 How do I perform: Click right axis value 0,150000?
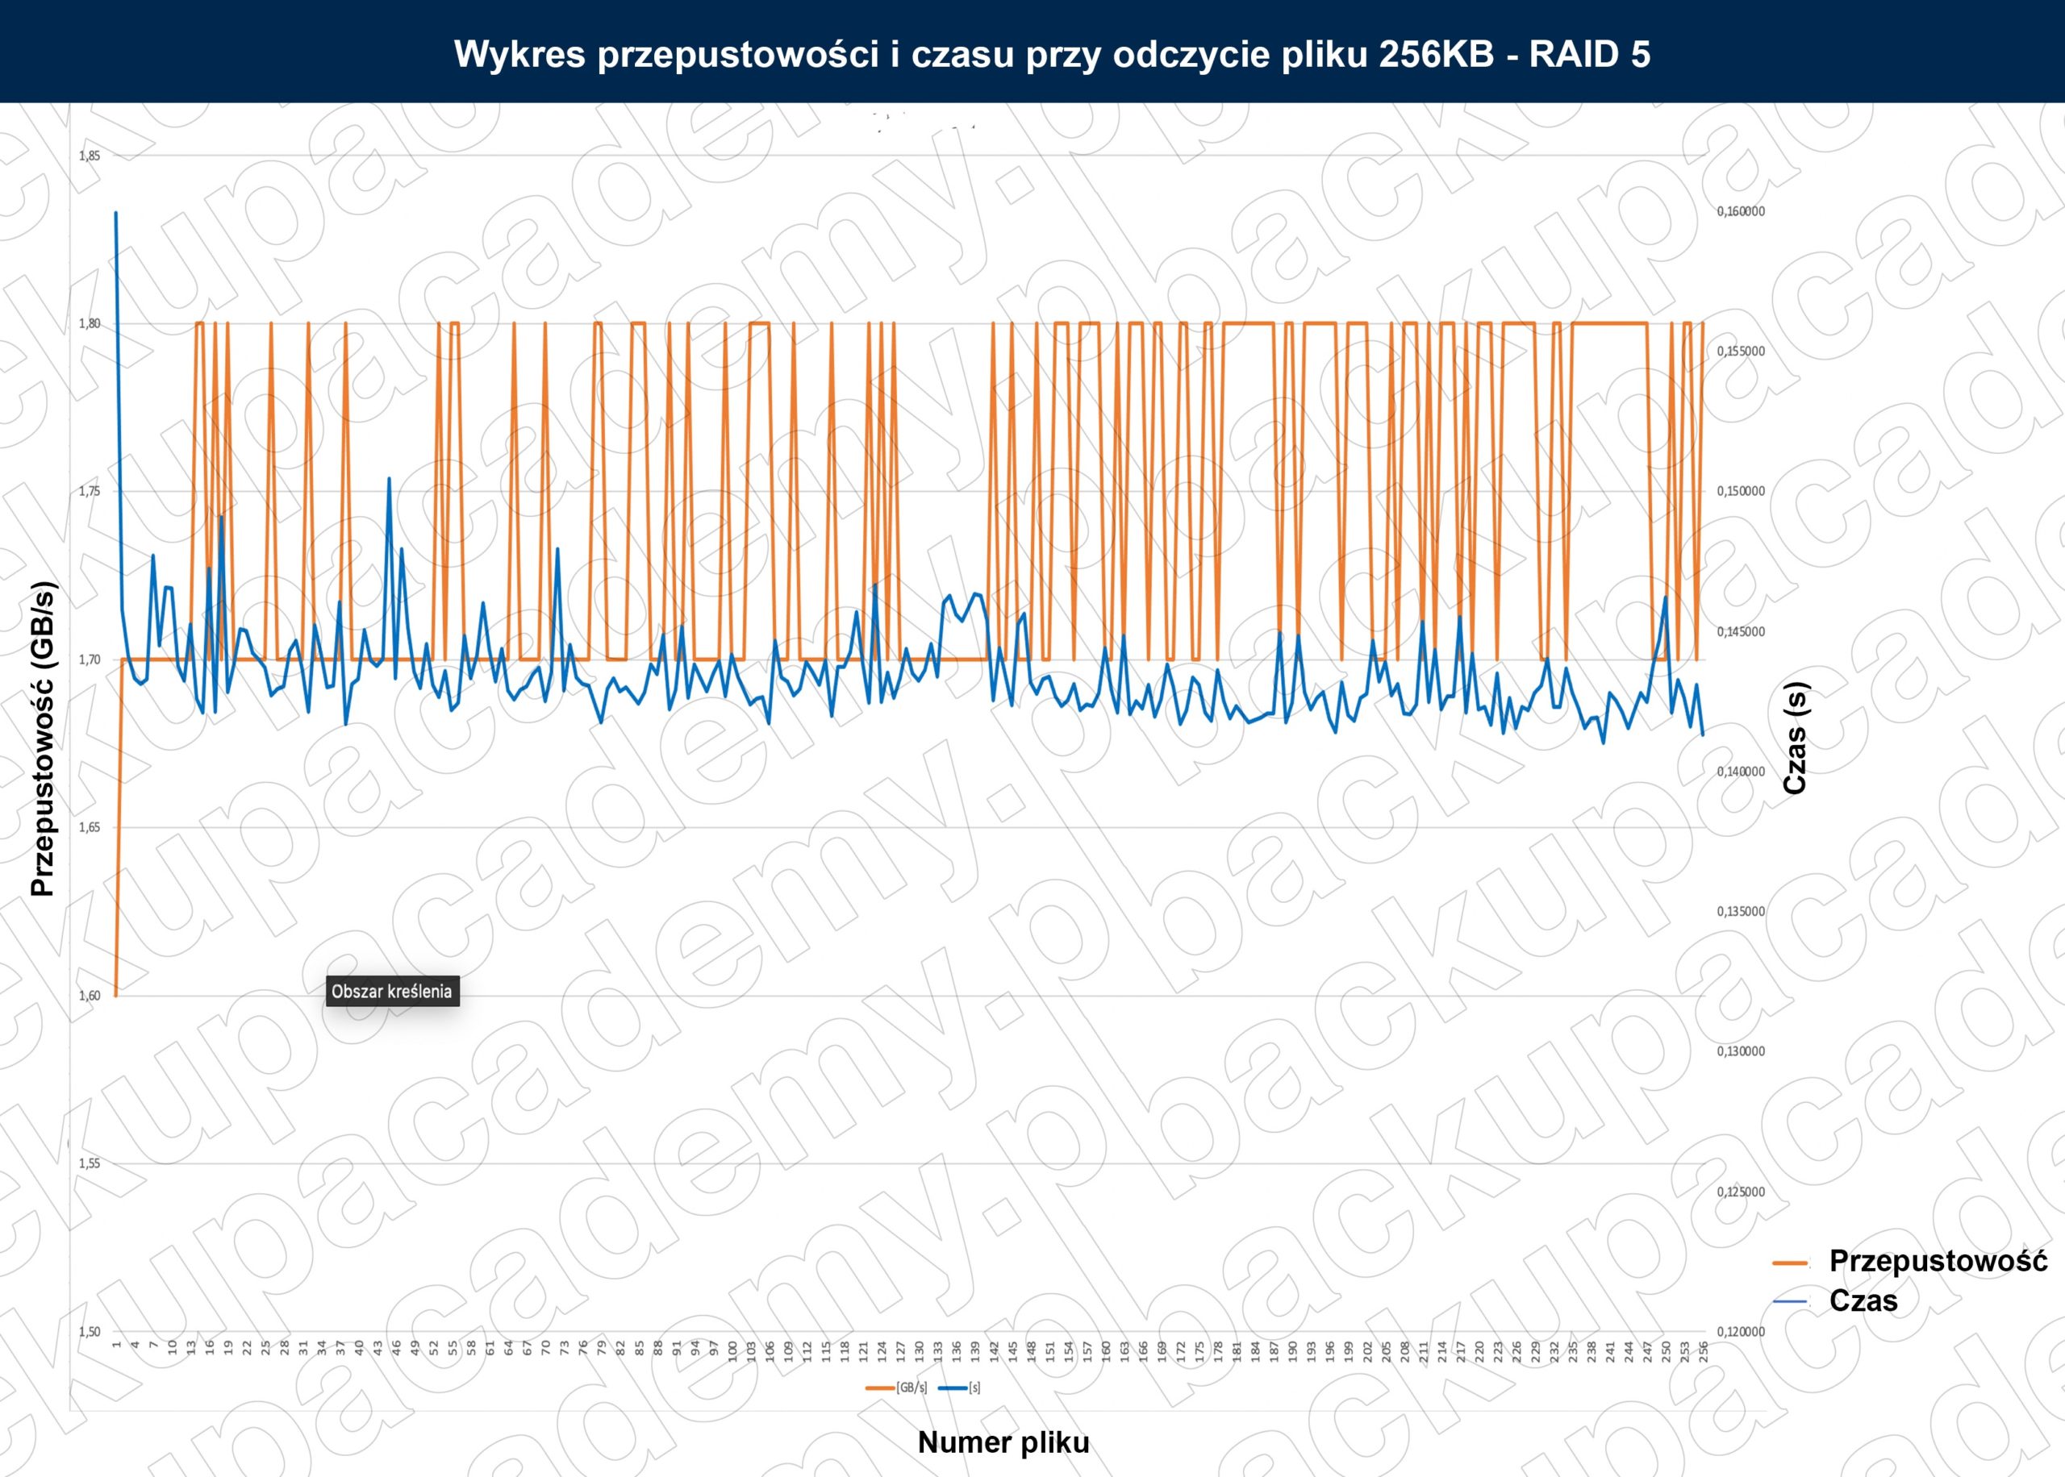[x=1742, y=491]
